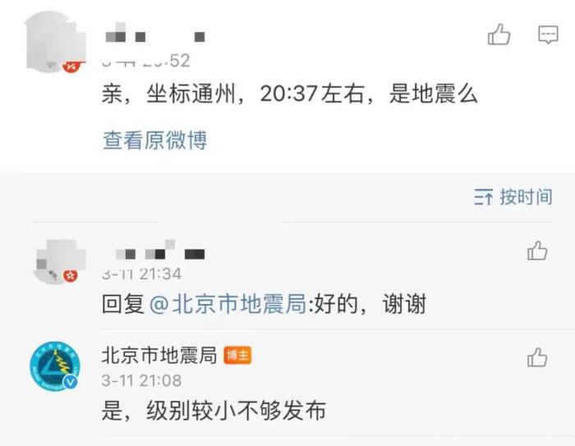Change comment sorting via 按时间
Image resolution: width=575 pixels, height=446 pixels.
tap(527, 197)
